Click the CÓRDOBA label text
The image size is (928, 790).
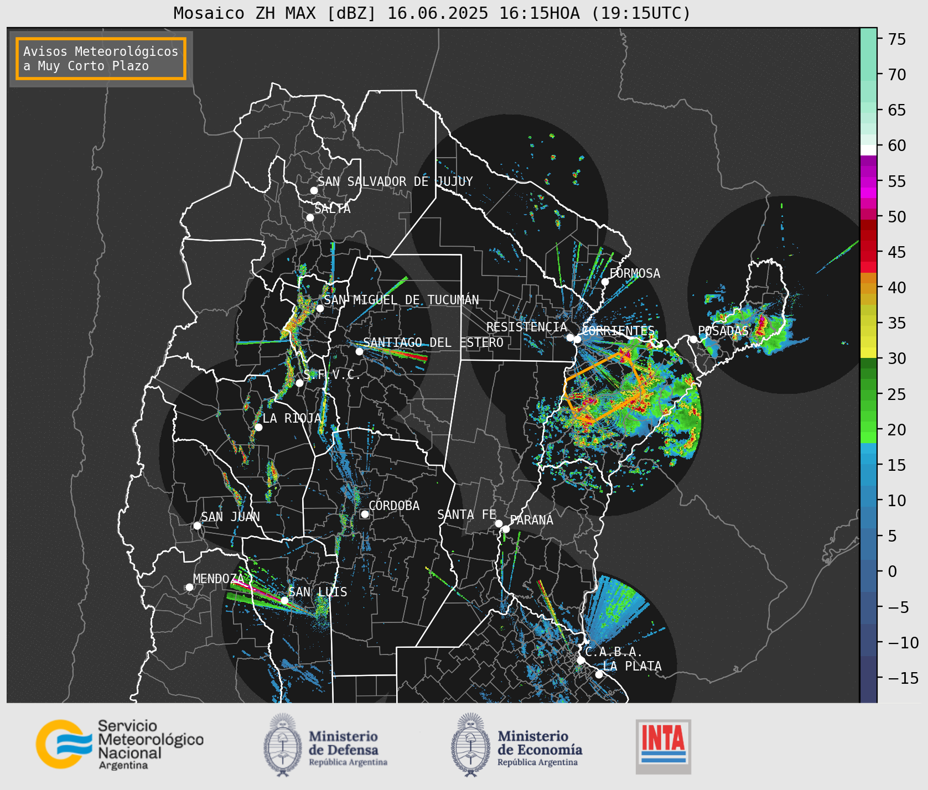[x=394, y=506]
